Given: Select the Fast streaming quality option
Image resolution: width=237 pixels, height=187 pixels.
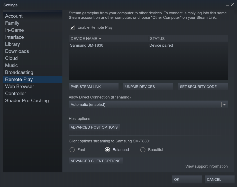Looking at the screenshot, I should [x=72, y=150].
